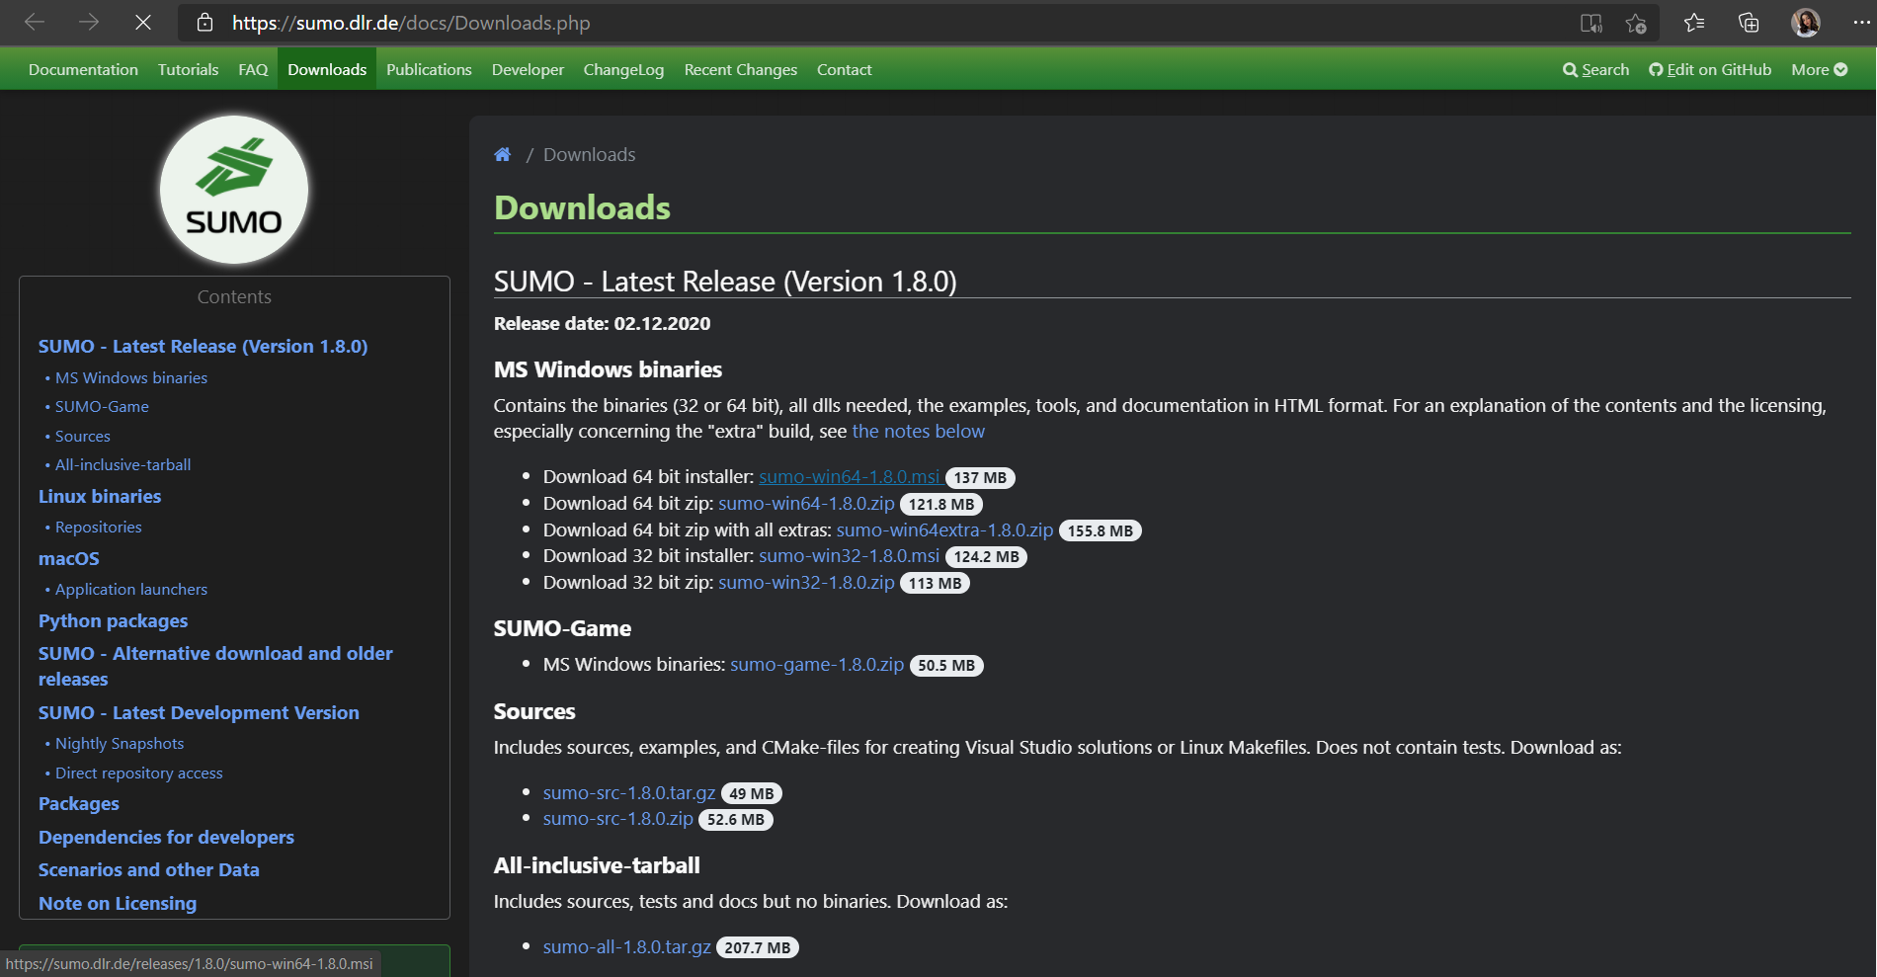Screen dimensions: 1877x977
Task: Download sumo-all-1.8.0.tar.gz tarball
Action: (627, 947)
